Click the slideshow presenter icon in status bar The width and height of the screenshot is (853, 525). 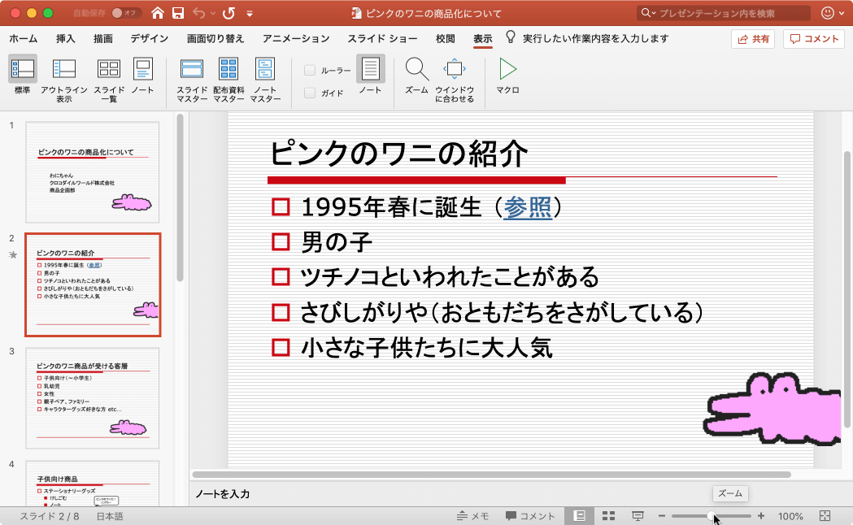pyautogui.click(x=638, y=516)
